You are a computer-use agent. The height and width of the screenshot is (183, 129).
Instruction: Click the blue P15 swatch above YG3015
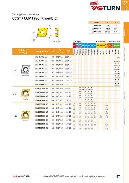tap(83, 46)
